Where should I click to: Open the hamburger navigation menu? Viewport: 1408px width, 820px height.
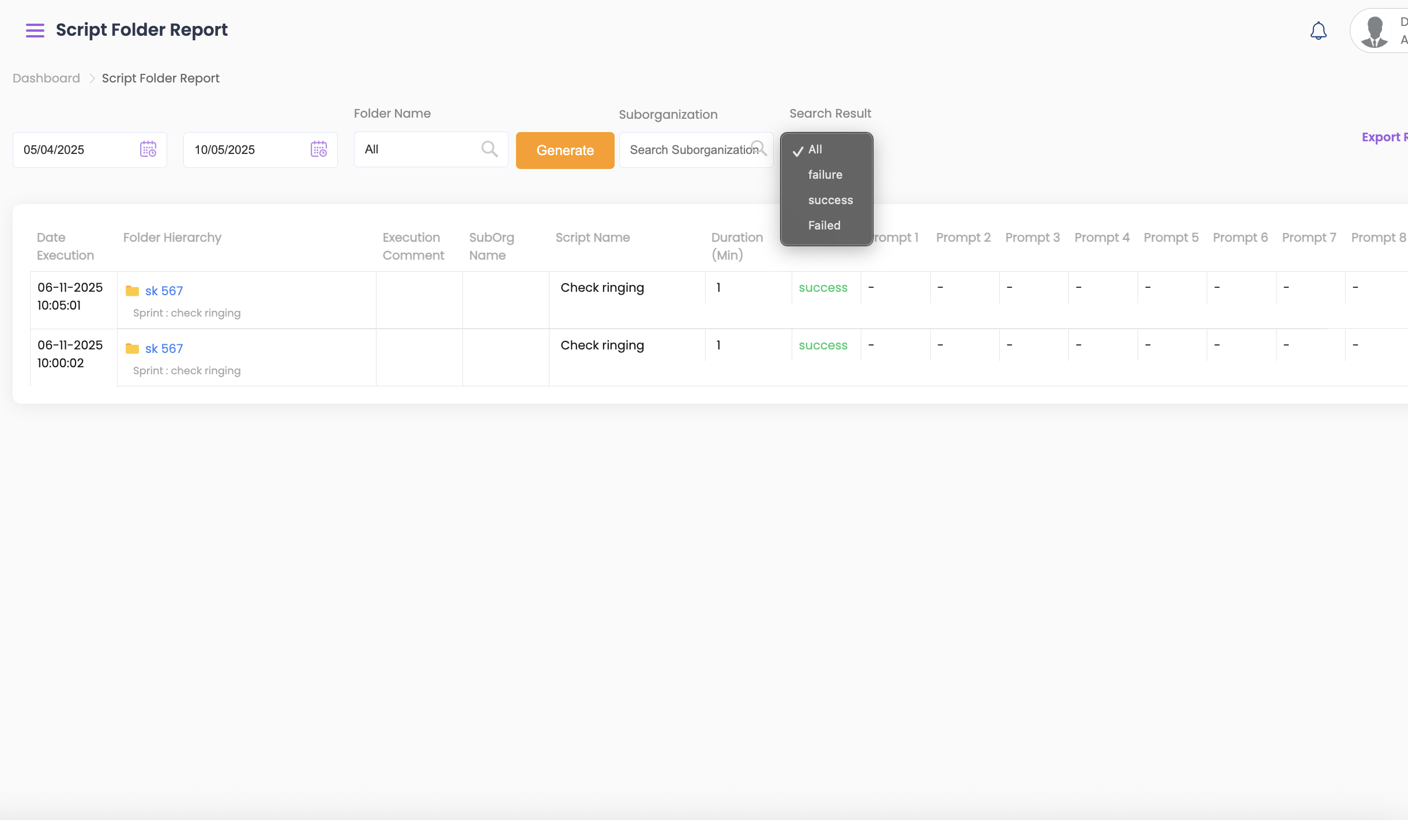pos(35,30)
